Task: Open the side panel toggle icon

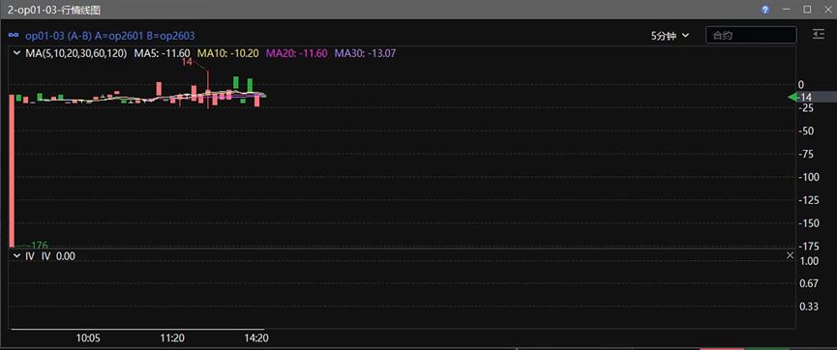Action: [819, 35]
